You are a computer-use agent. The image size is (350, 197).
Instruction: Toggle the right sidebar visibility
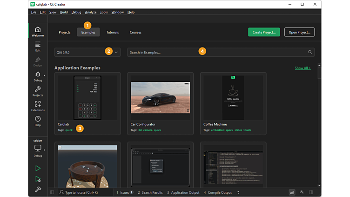(x=311, y=192)
